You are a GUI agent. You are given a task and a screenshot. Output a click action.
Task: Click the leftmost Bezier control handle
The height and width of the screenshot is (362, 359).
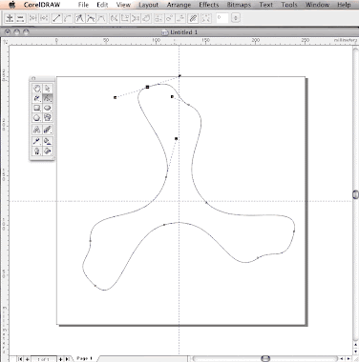click(115, 97)
